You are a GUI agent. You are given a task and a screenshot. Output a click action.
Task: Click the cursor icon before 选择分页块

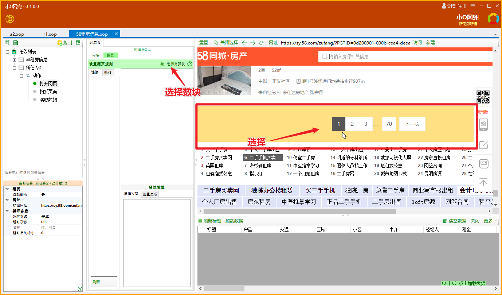point(162,64)
